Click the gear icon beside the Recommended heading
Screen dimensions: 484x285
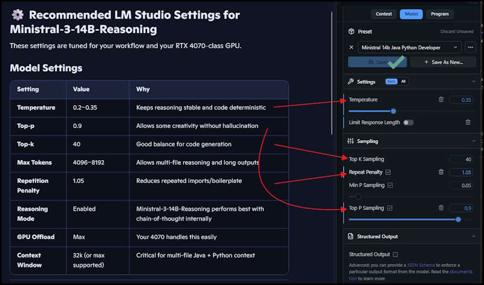[x=18, y=14]
